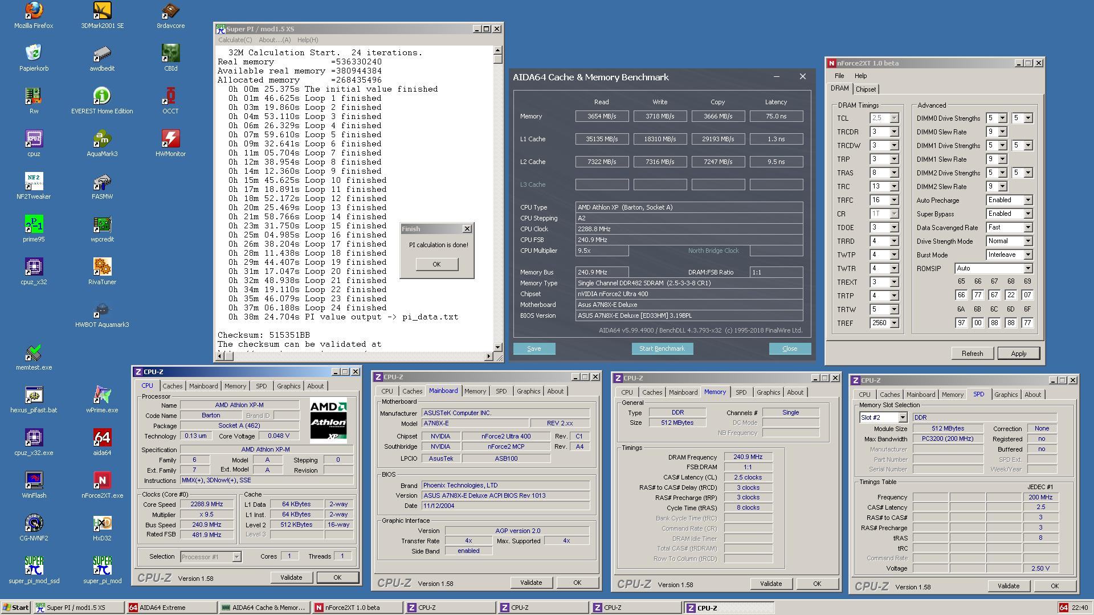This screenshot has height=615, width=1094.
Task: Open the TRAS timing dropdown
Action: click(x=893, y=173)
